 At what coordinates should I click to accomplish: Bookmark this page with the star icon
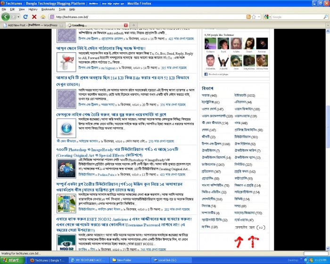pyautogui.click(x=254, y=17)
